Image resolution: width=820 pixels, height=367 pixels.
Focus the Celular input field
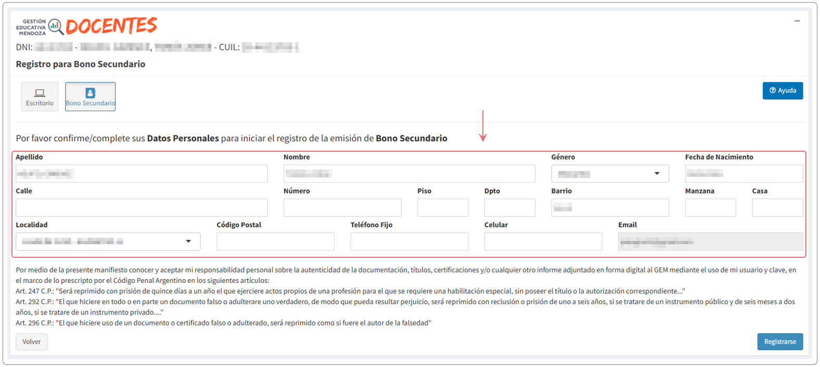click(x=543, y=242)
